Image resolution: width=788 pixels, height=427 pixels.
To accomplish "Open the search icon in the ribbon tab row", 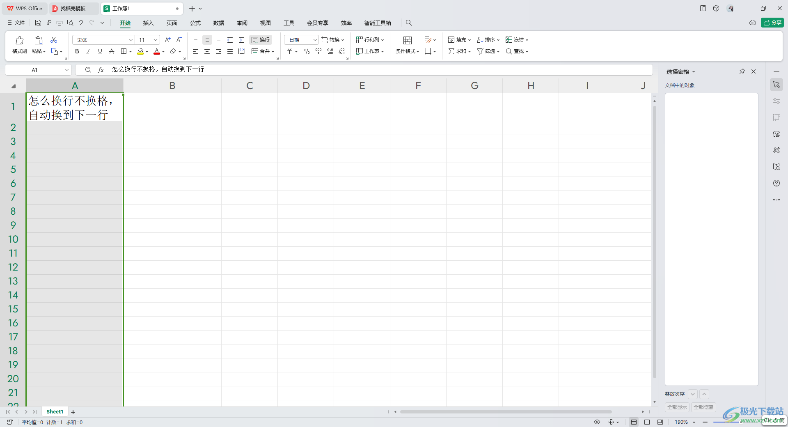I will click(x=409, y=23).
